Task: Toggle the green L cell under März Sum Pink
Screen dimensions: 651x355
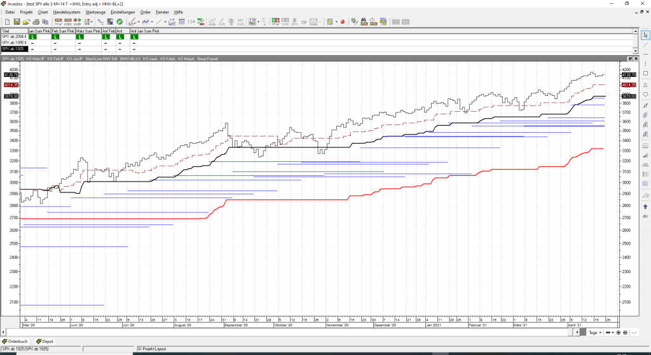Action: (x=80, y=37)
